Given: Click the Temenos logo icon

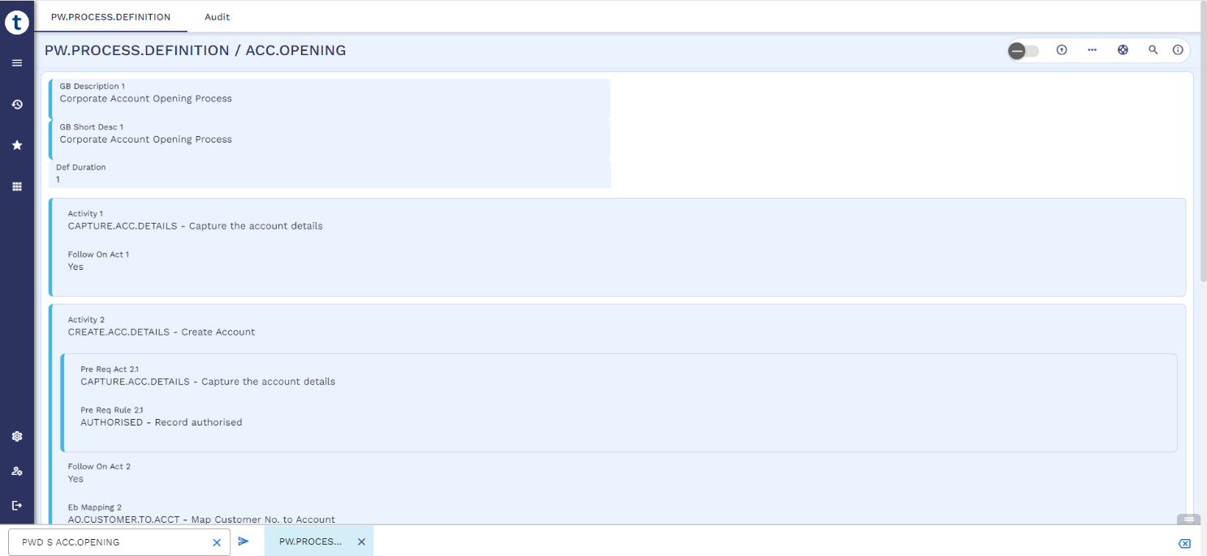Looking at the screenshot, I should (17, 23).
